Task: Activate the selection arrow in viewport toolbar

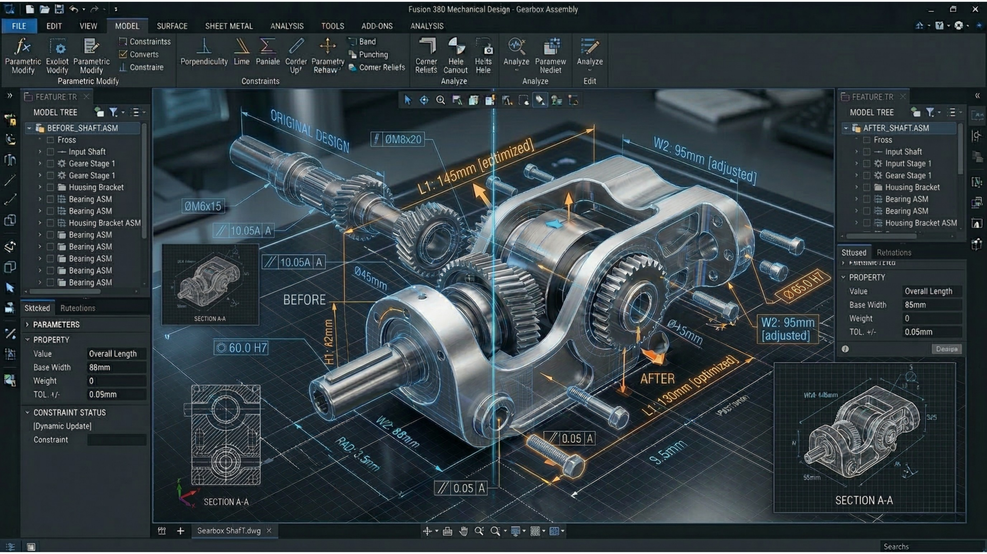Action: 408,99
